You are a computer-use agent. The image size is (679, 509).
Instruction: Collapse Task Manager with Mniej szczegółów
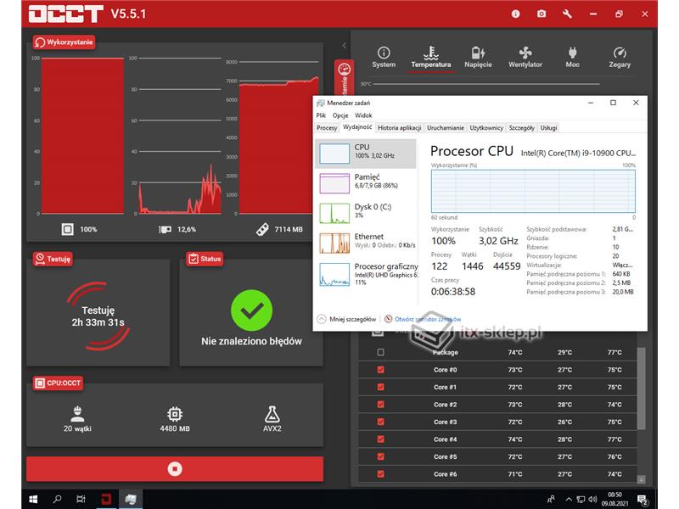point(347,319)
